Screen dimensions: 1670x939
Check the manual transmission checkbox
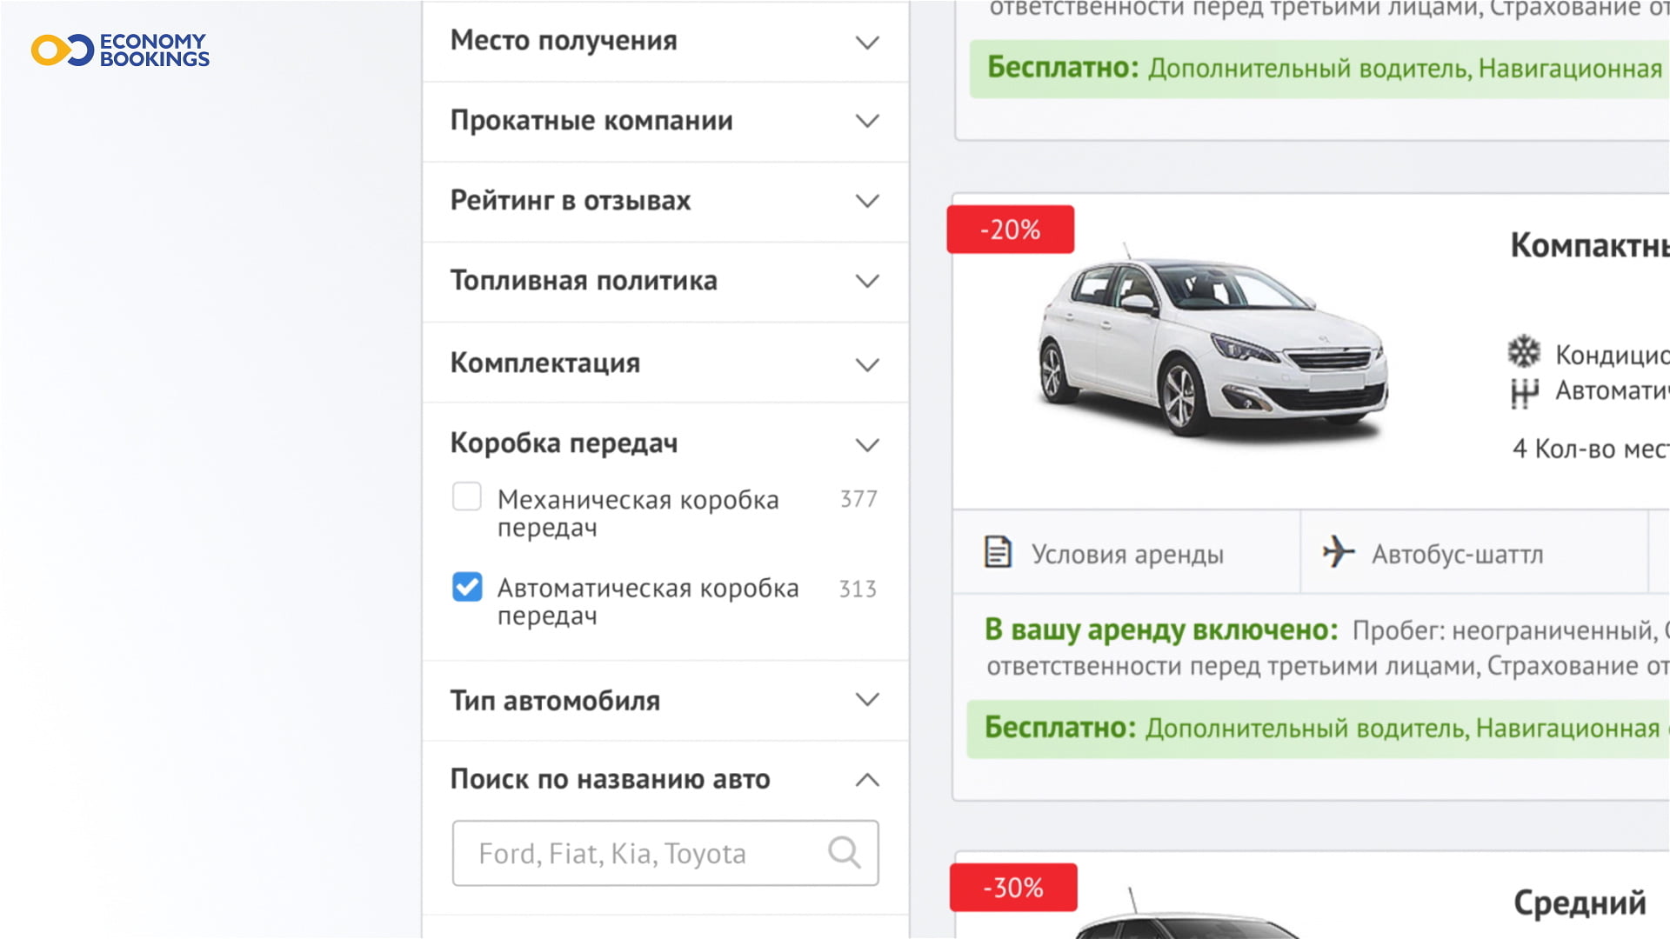coord(467,497)
